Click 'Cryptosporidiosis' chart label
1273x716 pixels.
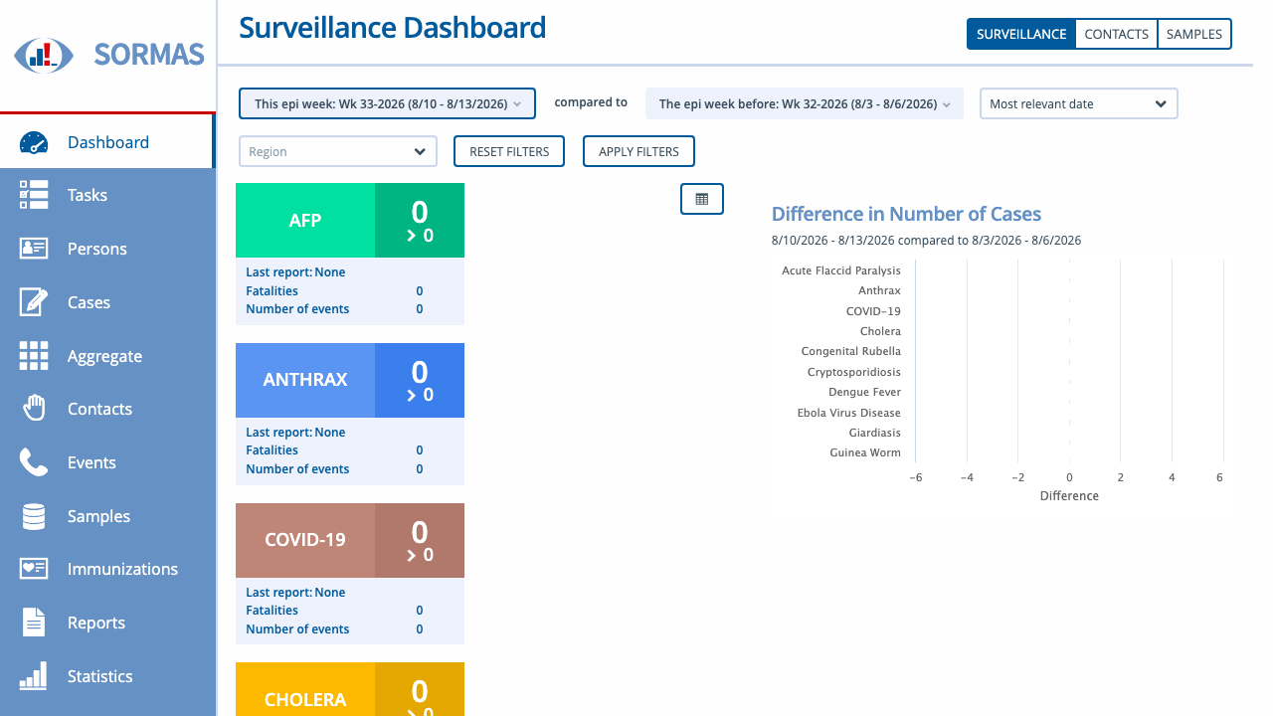click(854, 372)
